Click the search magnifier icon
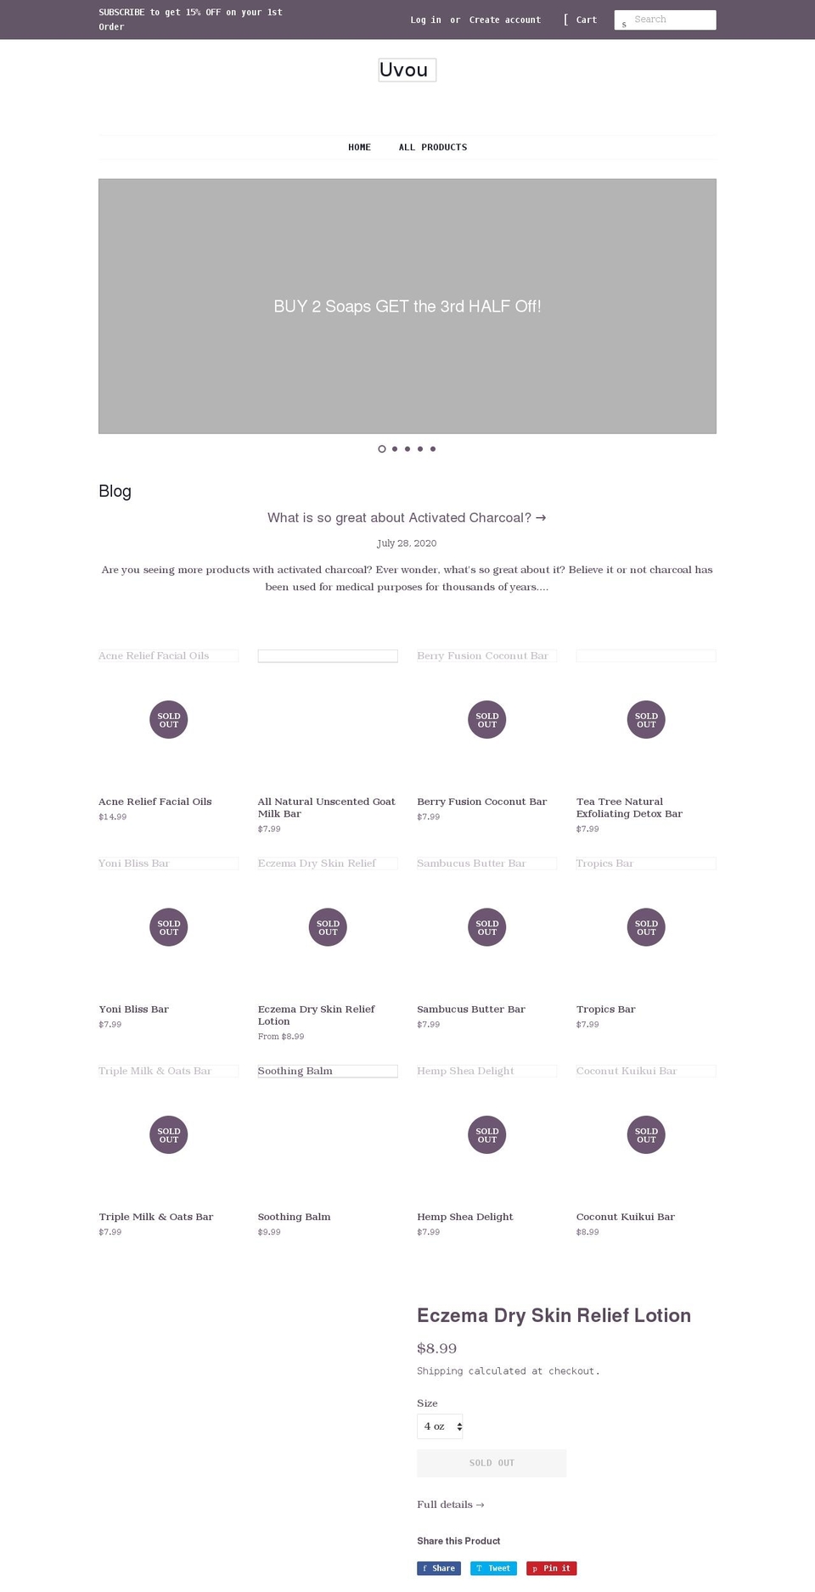The height and width of the screenshot is (1592, 815). [x=624, y=23]
